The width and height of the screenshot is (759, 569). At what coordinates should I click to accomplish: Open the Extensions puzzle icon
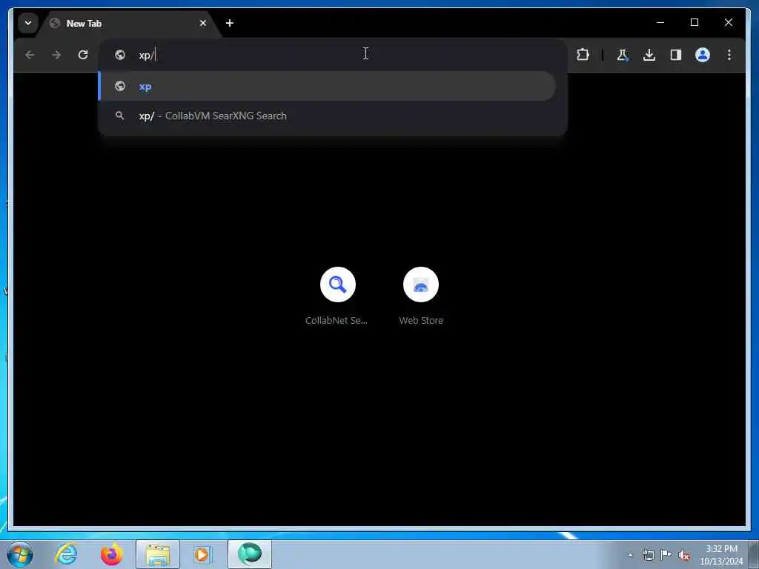(583, 55)
